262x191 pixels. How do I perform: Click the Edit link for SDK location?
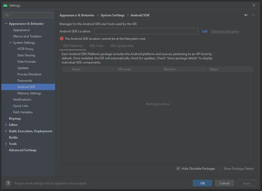coord(205,31)
